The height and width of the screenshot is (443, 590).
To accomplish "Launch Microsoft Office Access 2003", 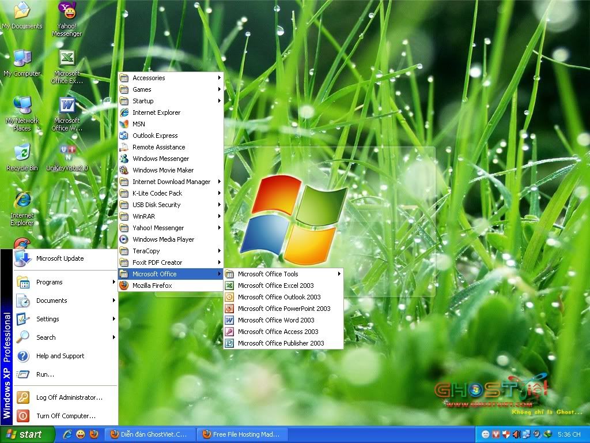I will 278,332.
